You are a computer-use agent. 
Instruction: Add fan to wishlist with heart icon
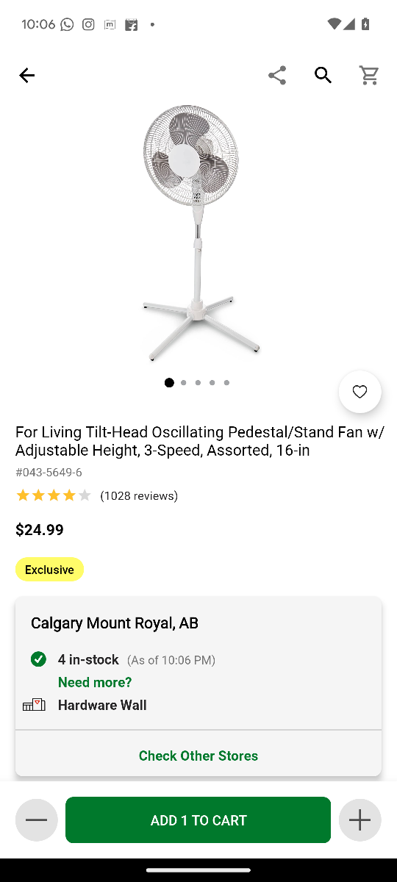tap(360, 392)
